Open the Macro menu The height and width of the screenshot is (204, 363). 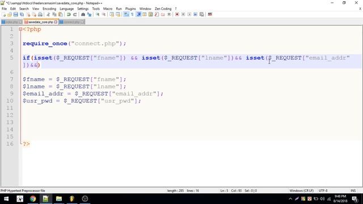(108, 8)
